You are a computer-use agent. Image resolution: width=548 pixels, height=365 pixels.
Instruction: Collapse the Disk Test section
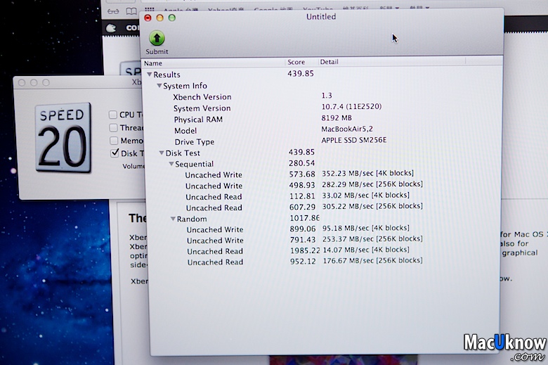[x=161, y=153]
